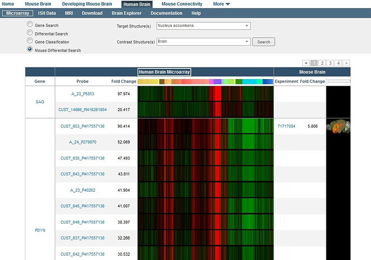
Task: Go to next results page arrow
Action: pyautogui.click(x=346, y=63)
